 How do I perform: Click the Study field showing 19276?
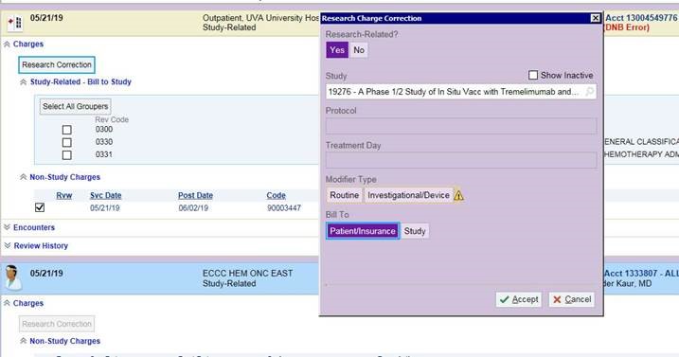[461, 92]
